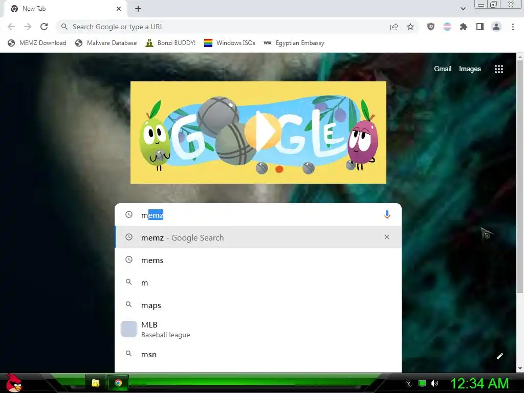Open the Google apps grid
Viewport: 524px width, 393px height.
point(498,69)
